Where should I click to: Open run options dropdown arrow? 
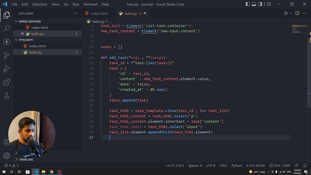(291, 13)
